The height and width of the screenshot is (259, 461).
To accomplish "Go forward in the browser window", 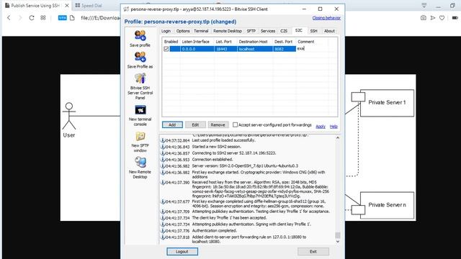I will click(x=20, y=18).
